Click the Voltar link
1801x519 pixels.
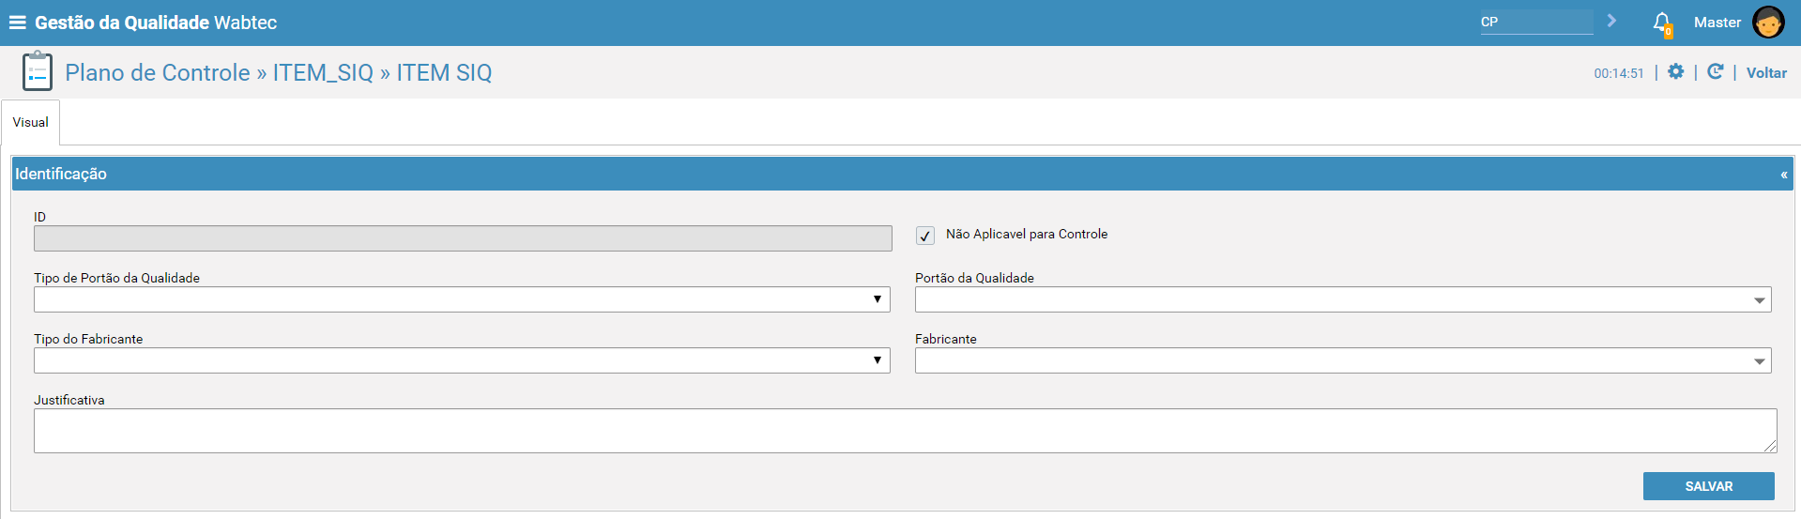1766,72
